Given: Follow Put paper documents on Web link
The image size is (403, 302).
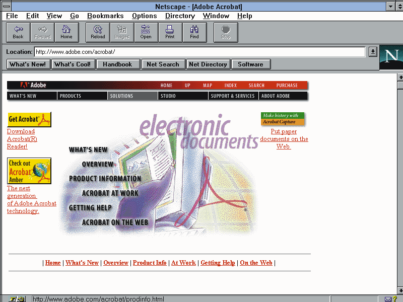Looking at the screenshot, I should (284, 139).
